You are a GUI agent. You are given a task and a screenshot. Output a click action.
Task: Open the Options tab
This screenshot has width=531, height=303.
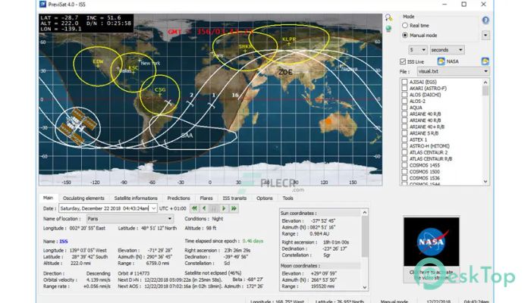265,198
